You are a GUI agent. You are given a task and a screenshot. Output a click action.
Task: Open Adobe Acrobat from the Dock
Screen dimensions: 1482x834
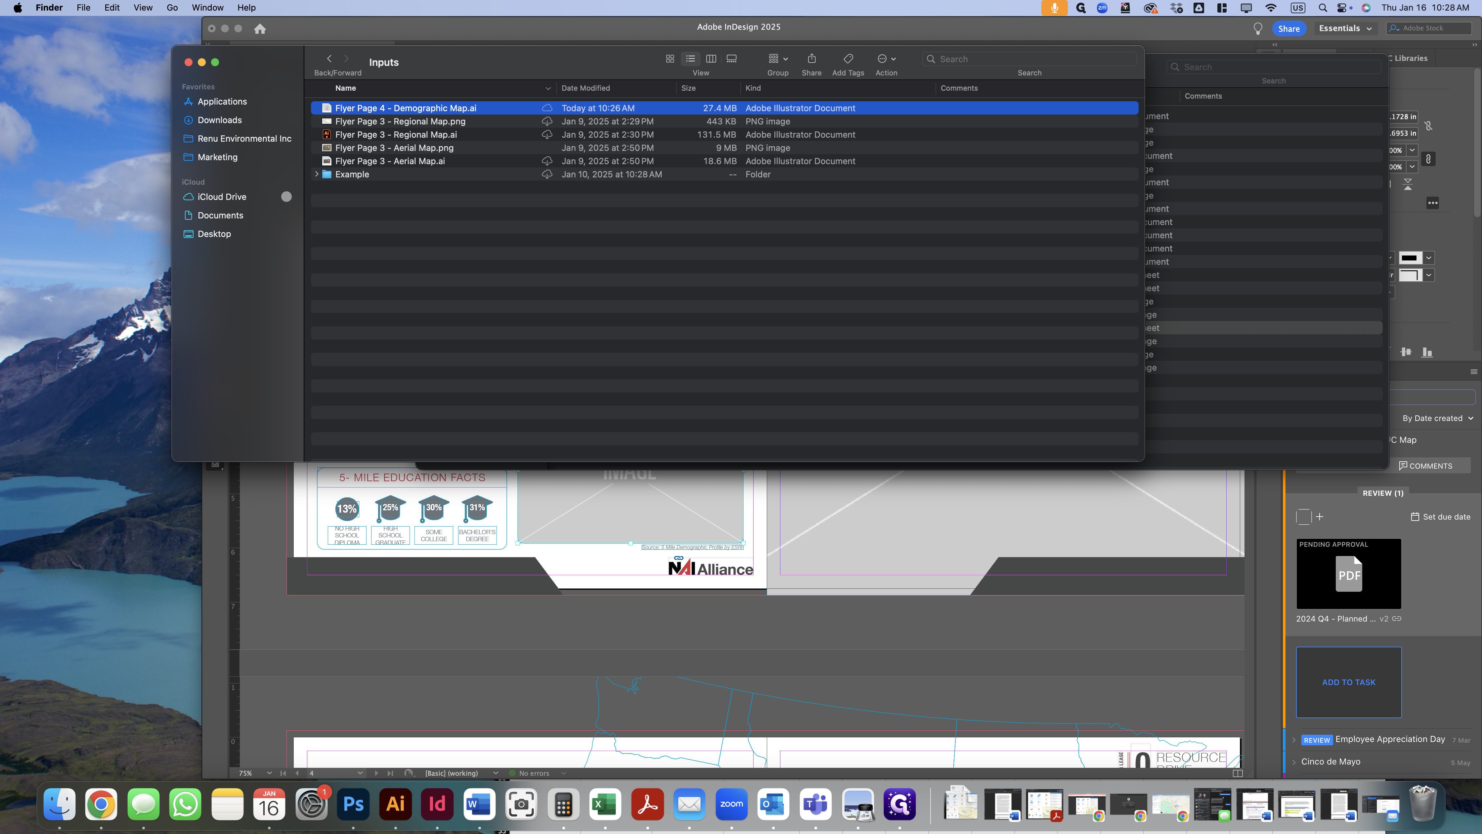[647, 804]
